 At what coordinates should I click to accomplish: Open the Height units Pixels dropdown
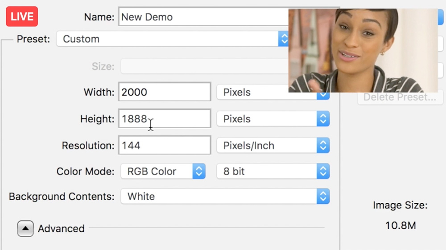coord(273,119)
